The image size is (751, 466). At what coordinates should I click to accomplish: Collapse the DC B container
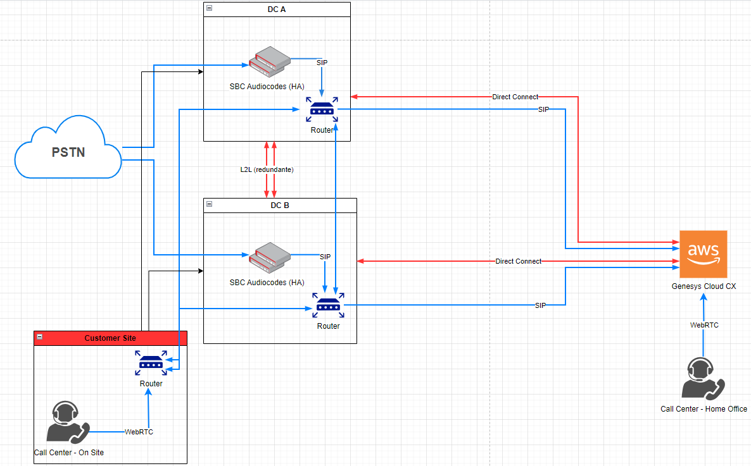pos(210,204)
